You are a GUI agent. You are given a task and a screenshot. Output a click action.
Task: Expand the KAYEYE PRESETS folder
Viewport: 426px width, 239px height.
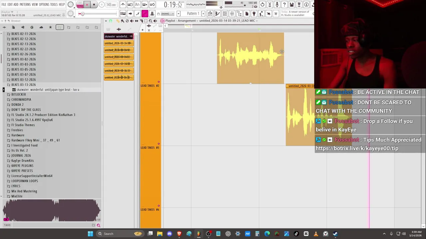[22, 171]
